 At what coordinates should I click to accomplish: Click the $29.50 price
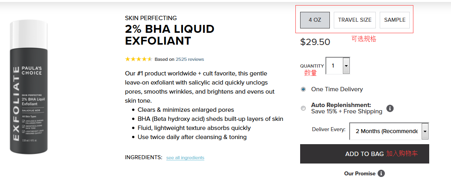[x=315, y=42]
